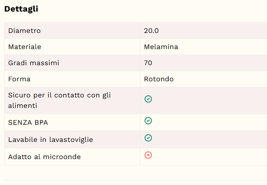Screen dimensions: 267x185
Task: Click the Diametro row label
Action: [24, 31]
